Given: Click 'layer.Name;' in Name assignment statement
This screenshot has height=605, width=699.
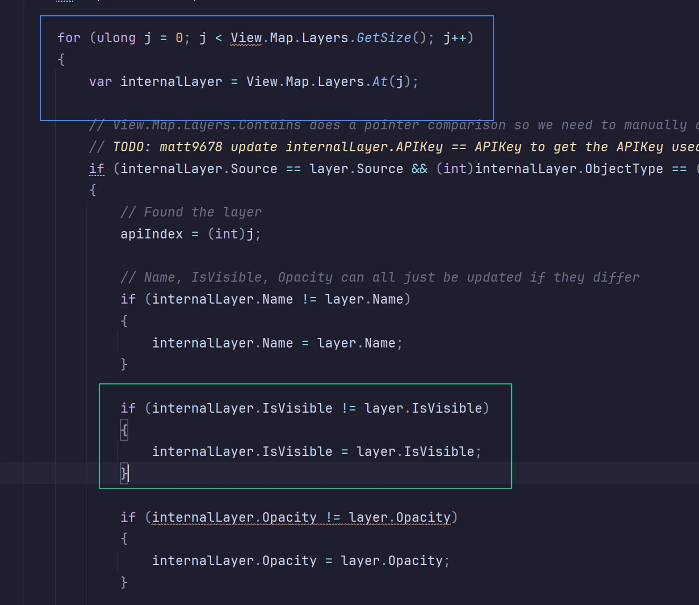Looking at the screenshot, I should click(360, 343).
